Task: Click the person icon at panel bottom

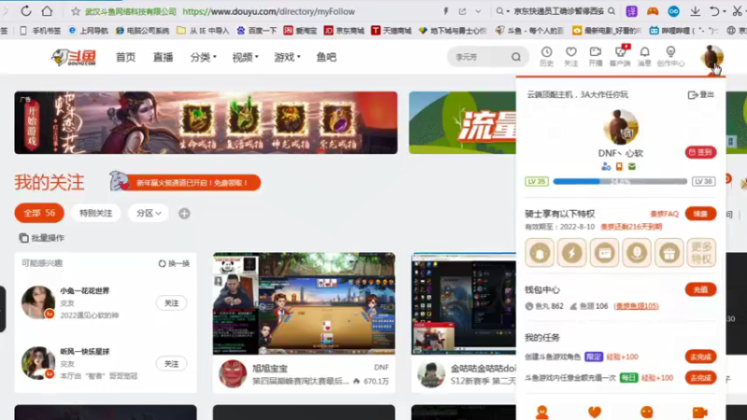Action: coord(543,412)
